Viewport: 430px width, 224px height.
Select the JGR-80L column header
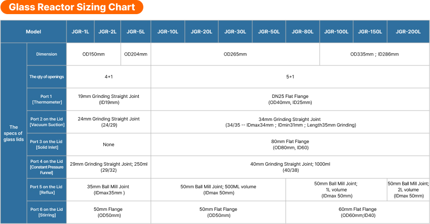tap(303, 32)
